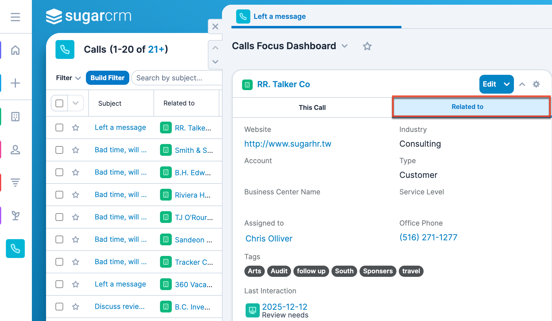
Task: Select the Related to tab
Action: click(x=467, y=107)
